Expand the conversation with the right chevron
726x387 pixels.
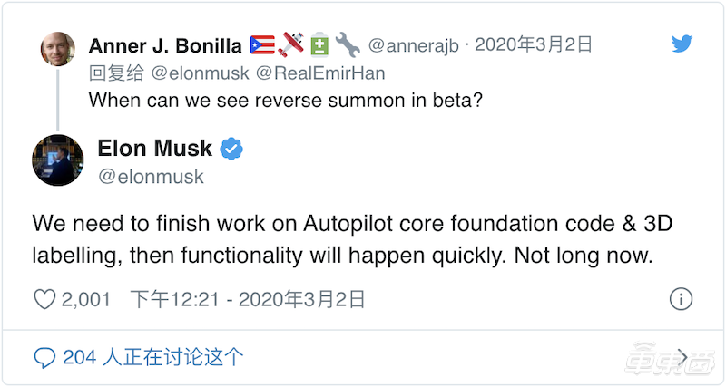(x=682, y=358)
